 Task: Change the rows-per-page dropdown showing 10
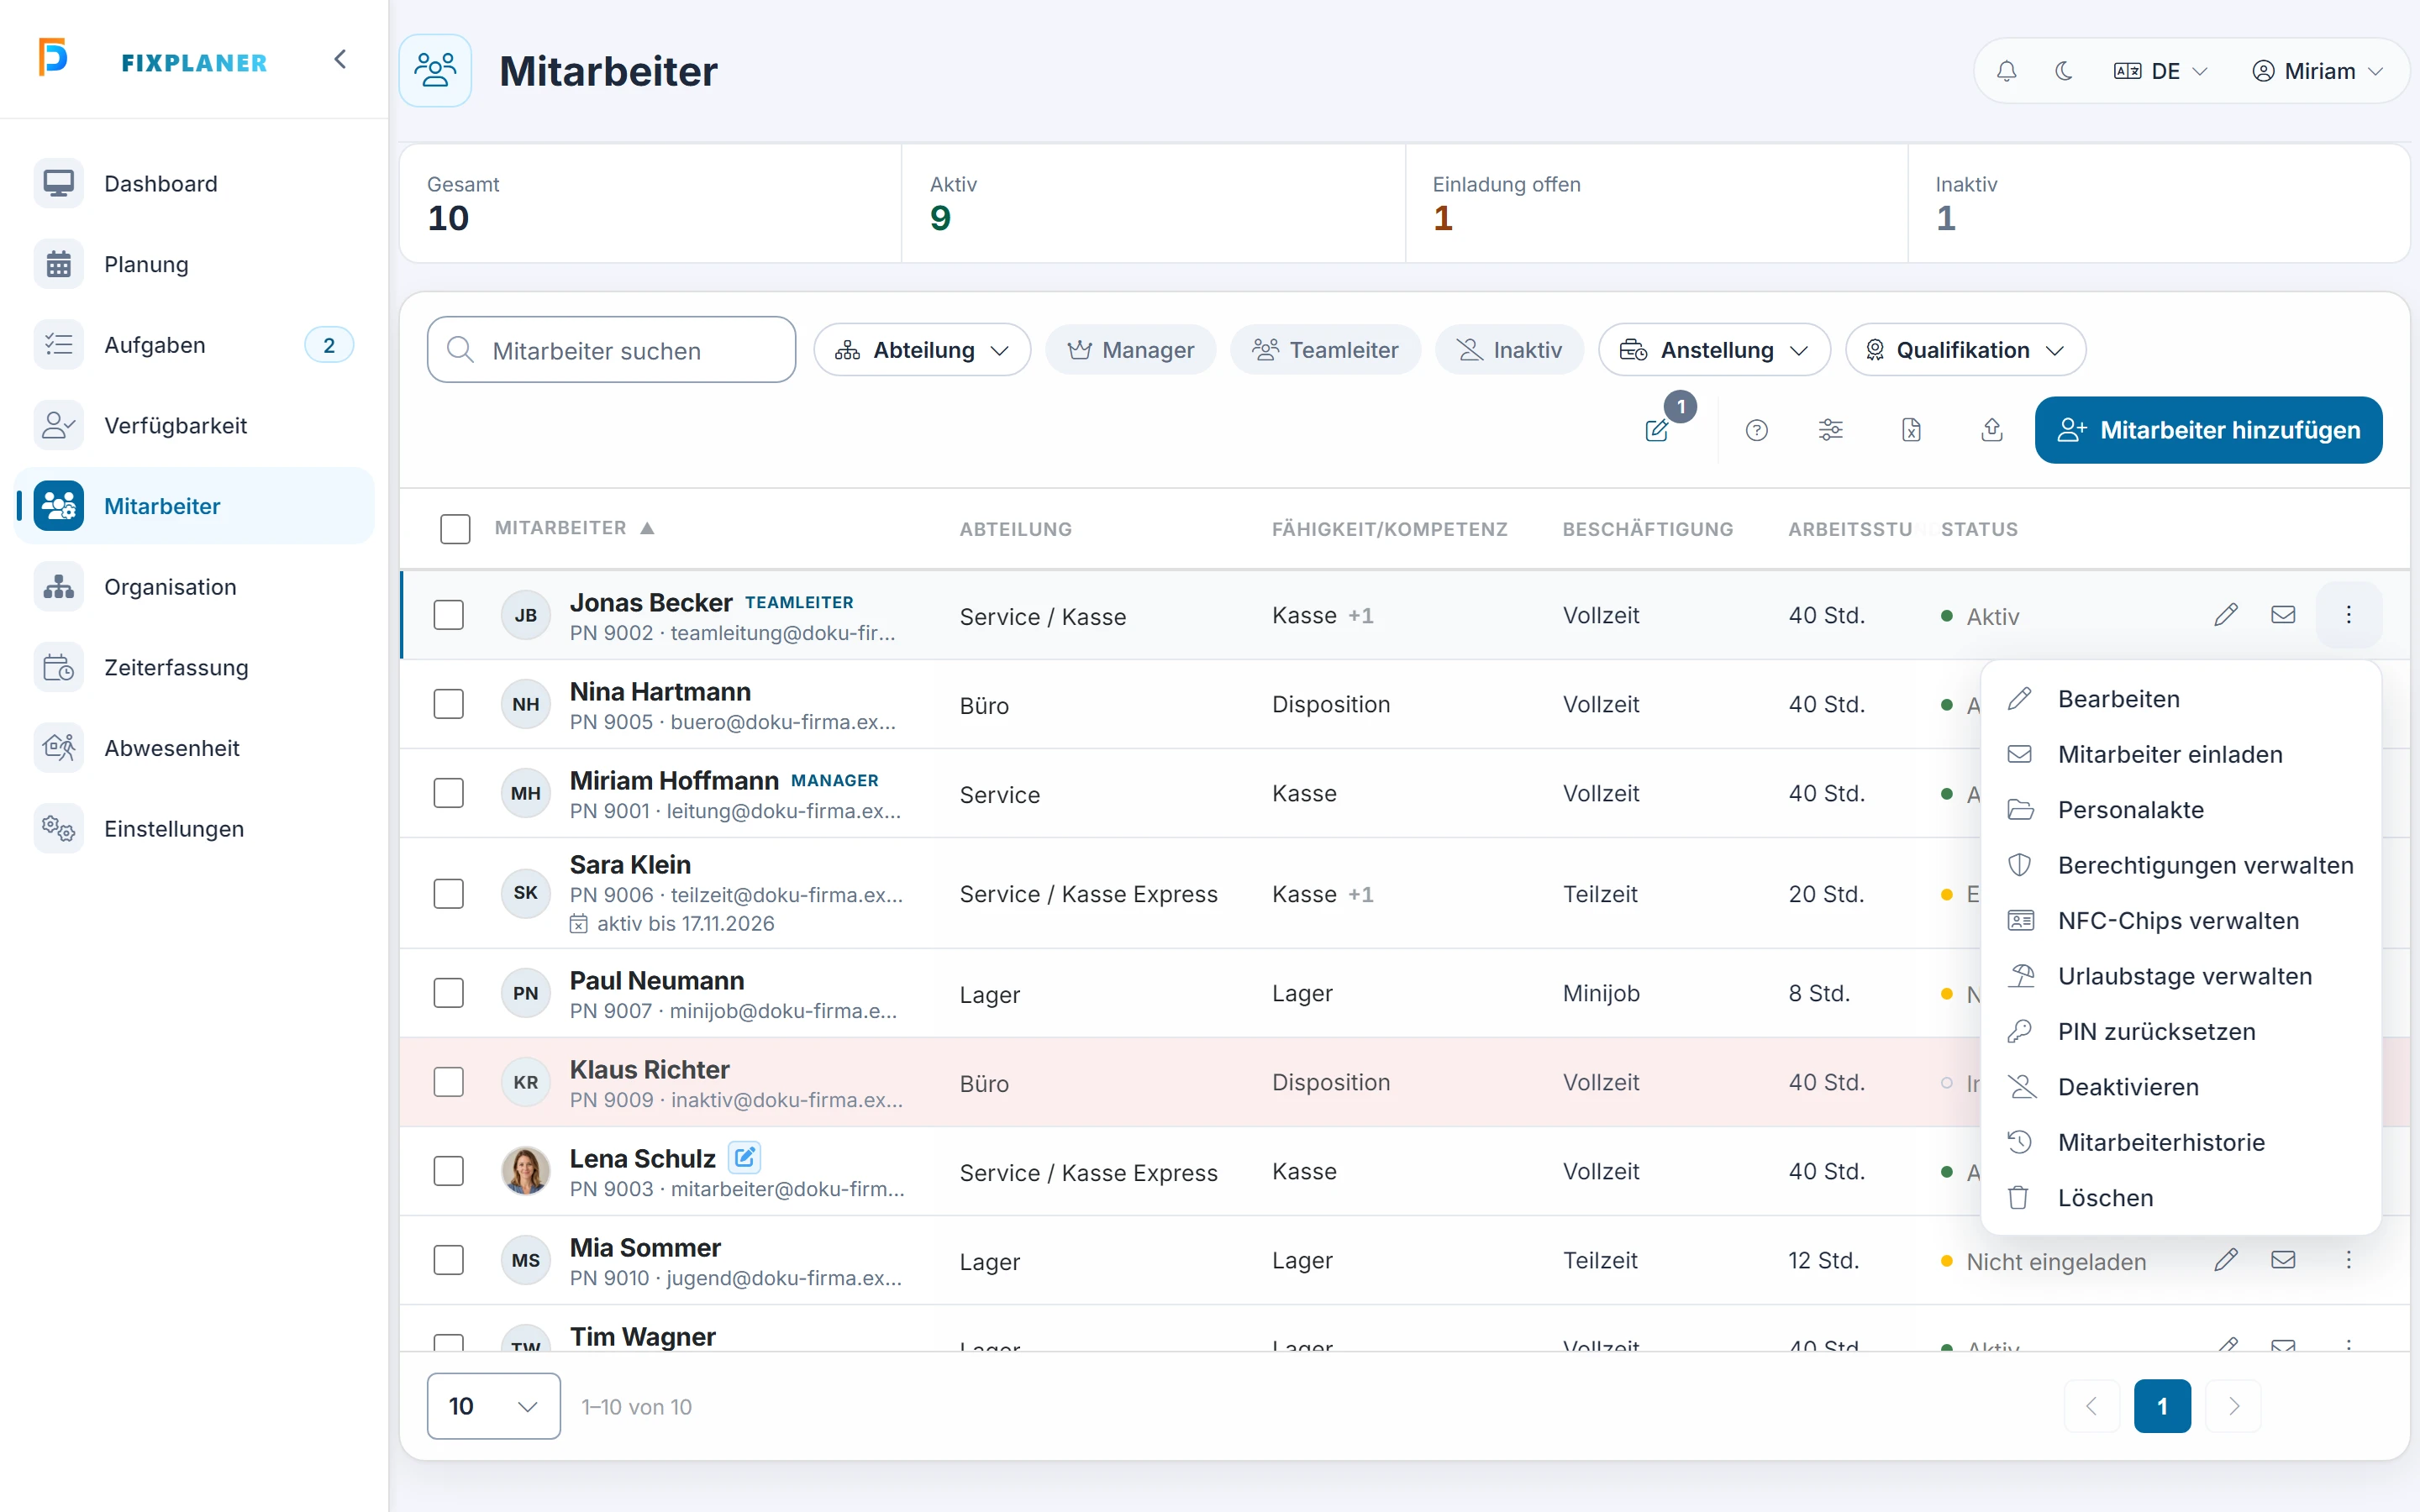pyautogui.click(x=493, y=1406)
